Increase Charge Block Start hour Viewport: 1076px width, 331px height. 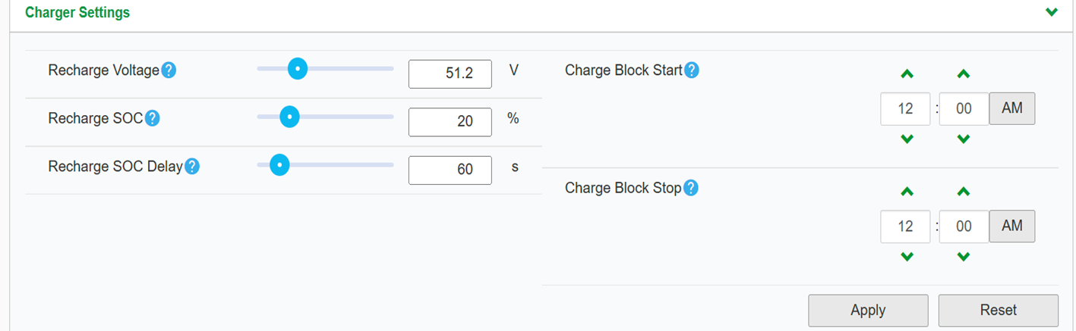[906, 74]
